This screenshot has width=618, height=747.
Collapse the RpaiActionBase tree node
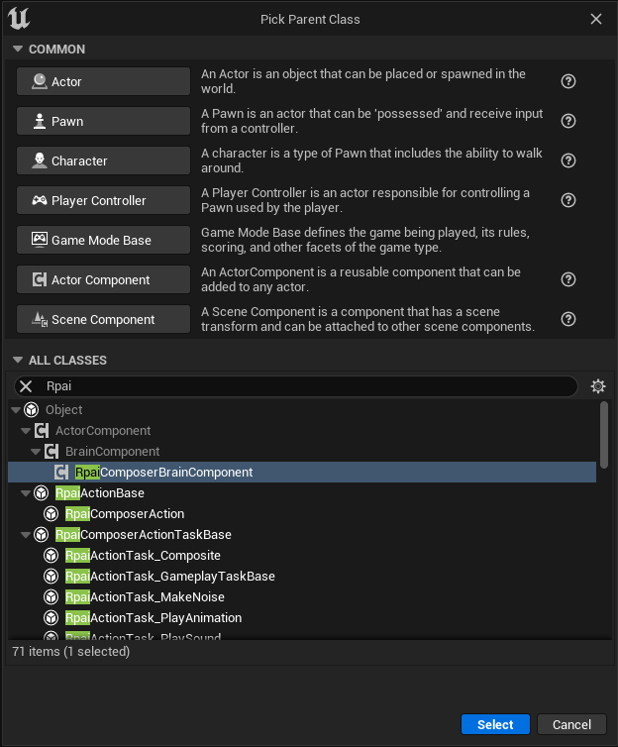click(x=27, y=493)
